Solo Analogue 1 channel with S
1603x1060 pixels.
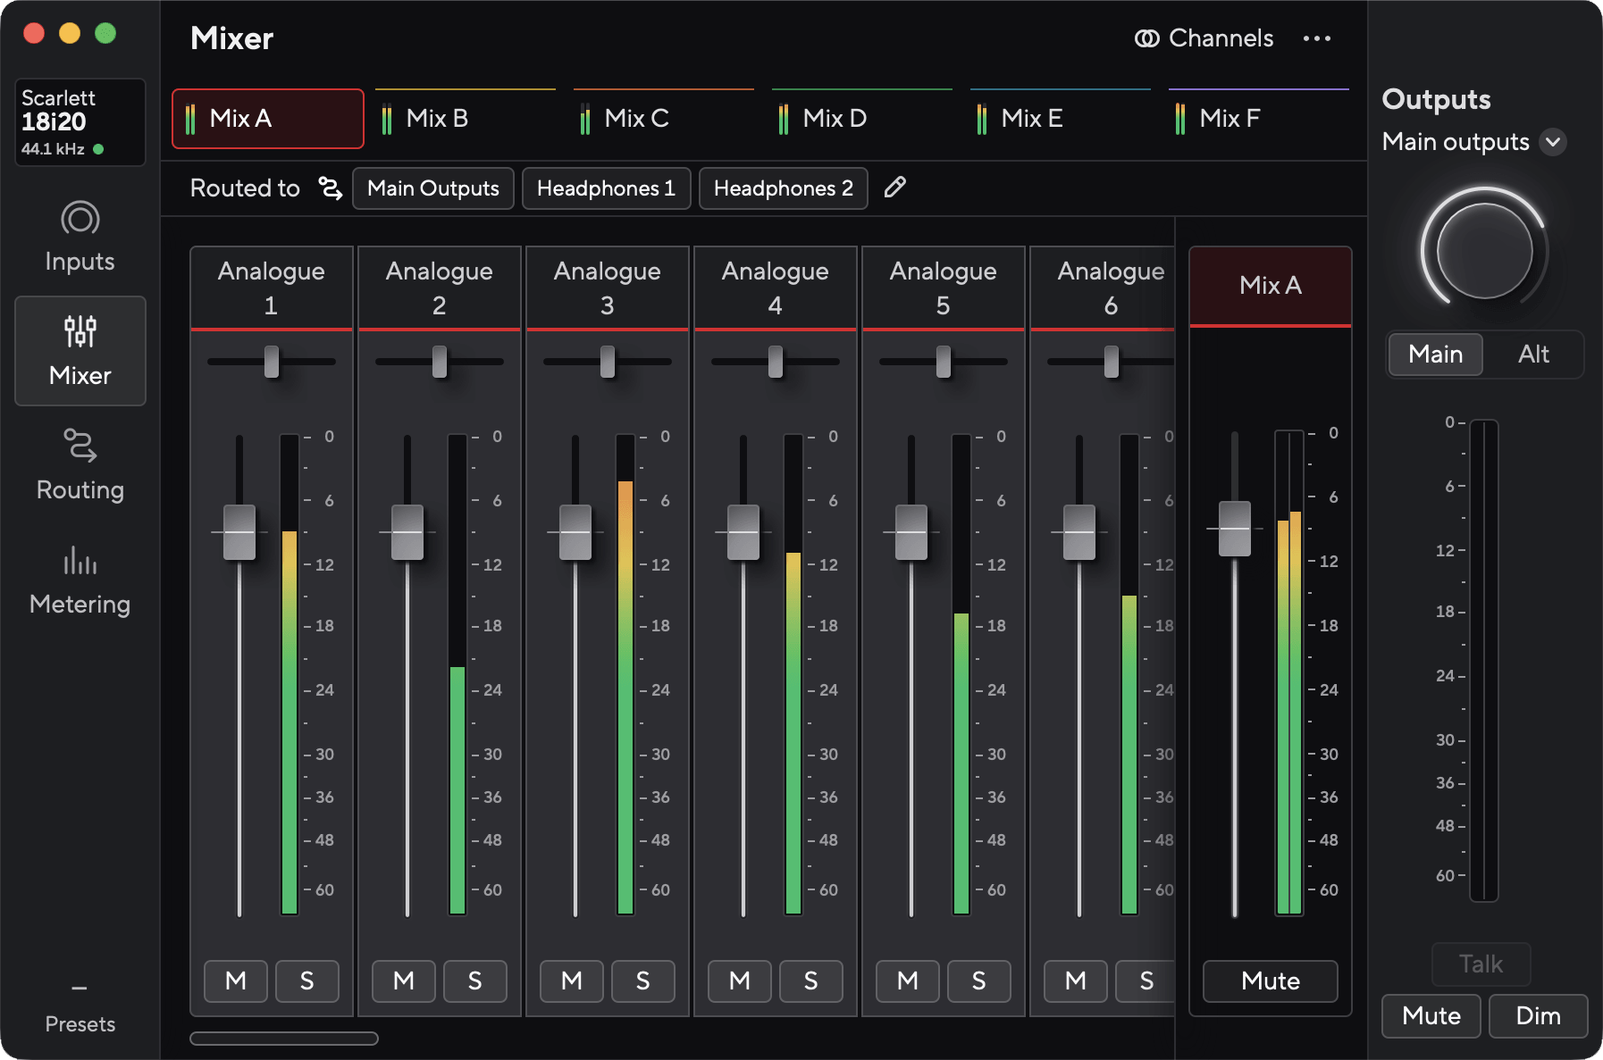306,981
